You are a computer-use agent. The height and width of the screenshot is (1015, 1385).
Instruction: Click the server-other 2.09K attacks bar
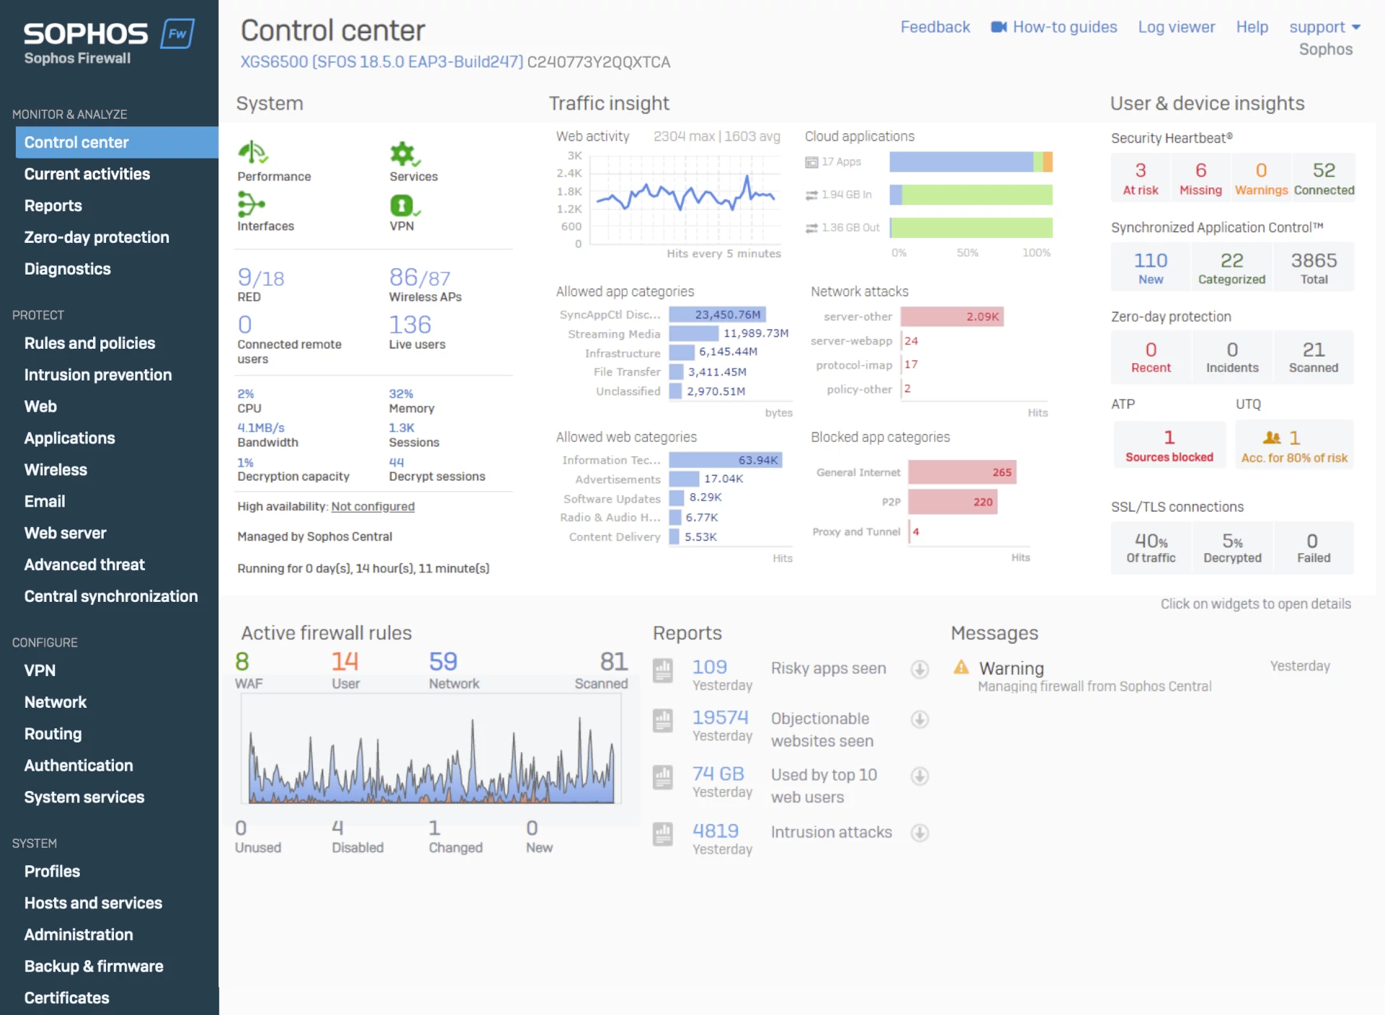(x=952, y=316)
